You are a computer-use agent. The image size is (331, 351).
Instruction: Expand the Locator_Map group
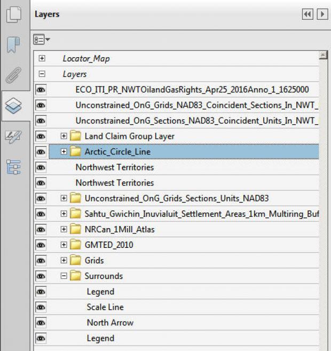click(x=42, y=58)
